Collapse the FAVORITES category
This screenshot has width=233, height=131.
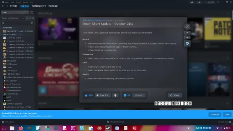click(7, 28)
